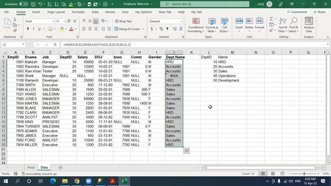Click the horizontal scrollbar

click(x=261, y=167)
